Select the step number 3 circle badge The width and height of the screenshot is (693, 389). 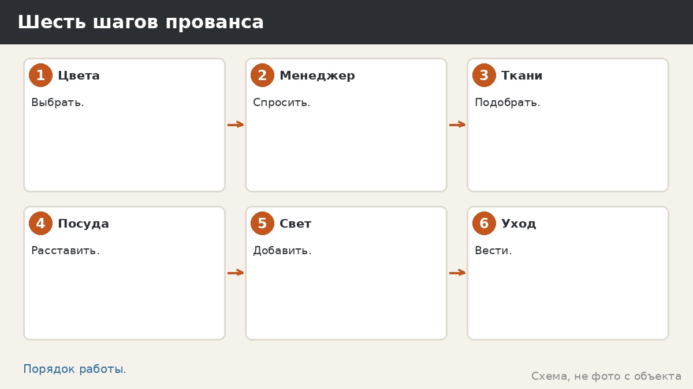tap(484, 75)
